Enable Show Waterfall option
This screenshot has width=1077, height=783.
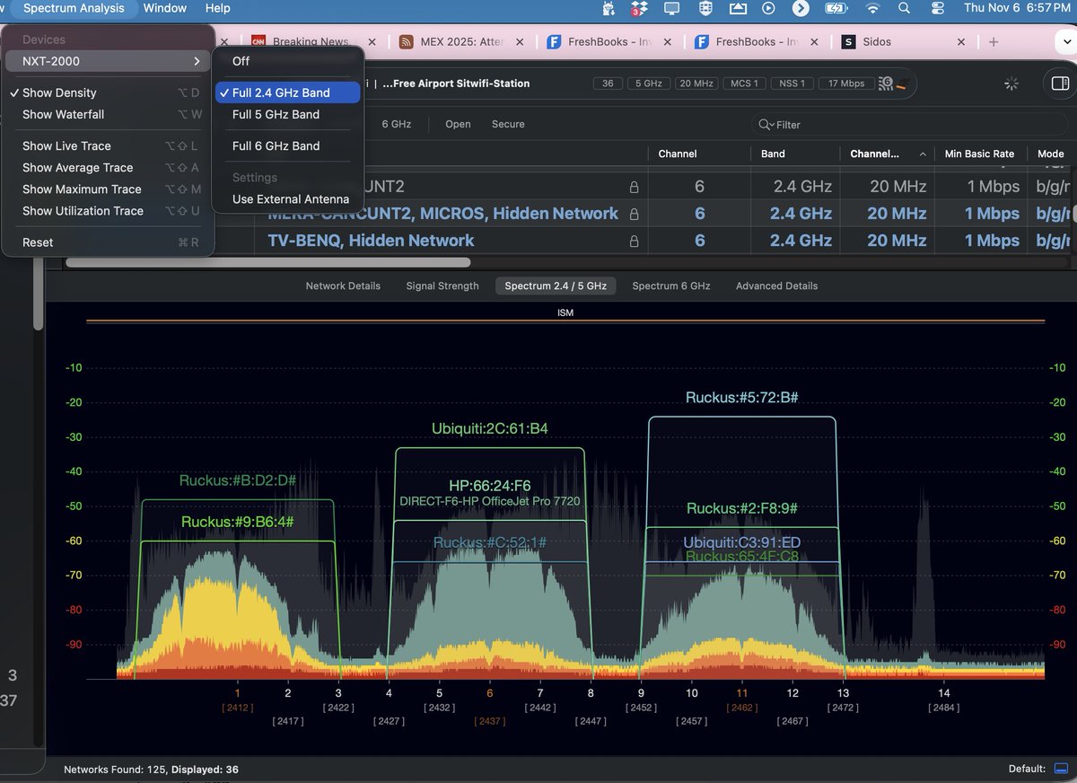108,114
